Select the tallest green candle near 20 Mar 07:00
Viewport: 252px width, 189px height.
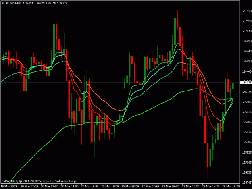(54, 43)
